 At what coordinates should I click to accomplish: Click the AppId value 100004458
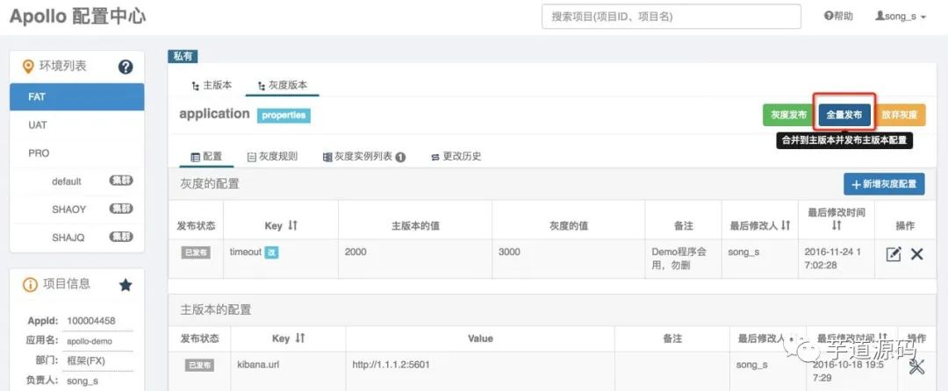click(x=91, y=320)
